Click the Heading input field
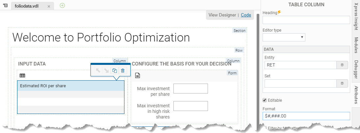Viewport: 360px width, 133px height. tap(306, 20)
